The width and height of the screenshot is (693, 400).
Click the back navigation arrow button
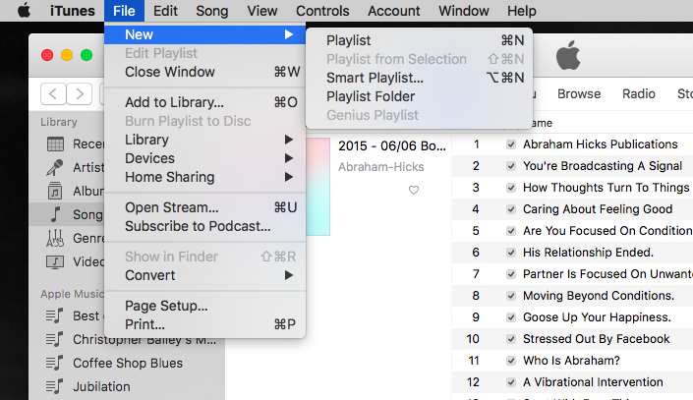pyautogui.click(x=53, y=93)
